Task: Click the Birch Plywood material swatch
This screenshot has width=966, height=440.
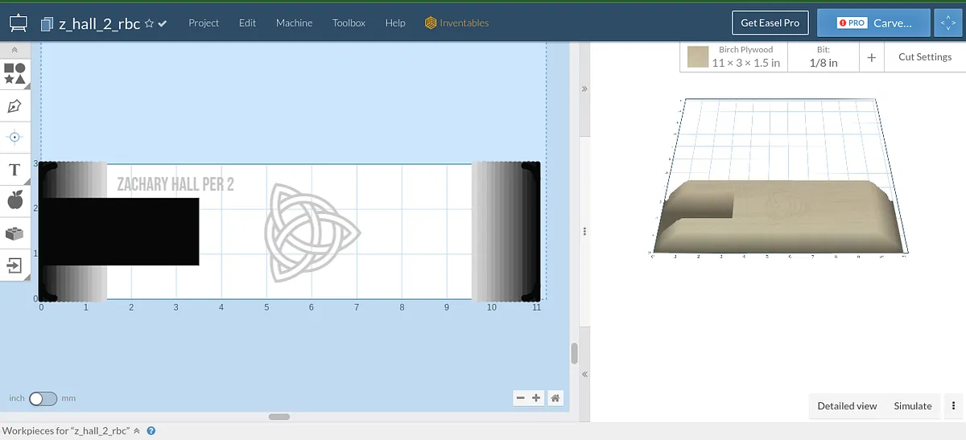Action: (x=698, y=57)
